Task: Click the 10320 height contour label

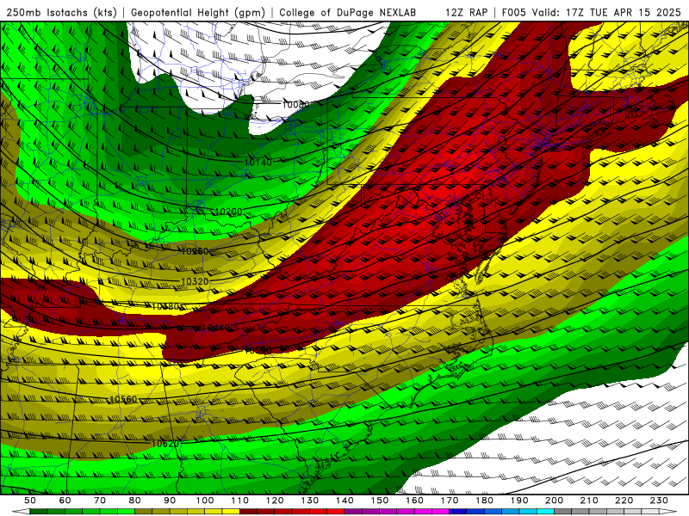Action: (x=195, y=281)
